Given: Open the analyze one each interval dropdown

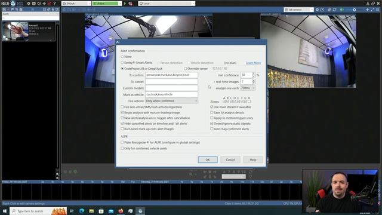Looking at the screenshot, I should click(248, 88).
